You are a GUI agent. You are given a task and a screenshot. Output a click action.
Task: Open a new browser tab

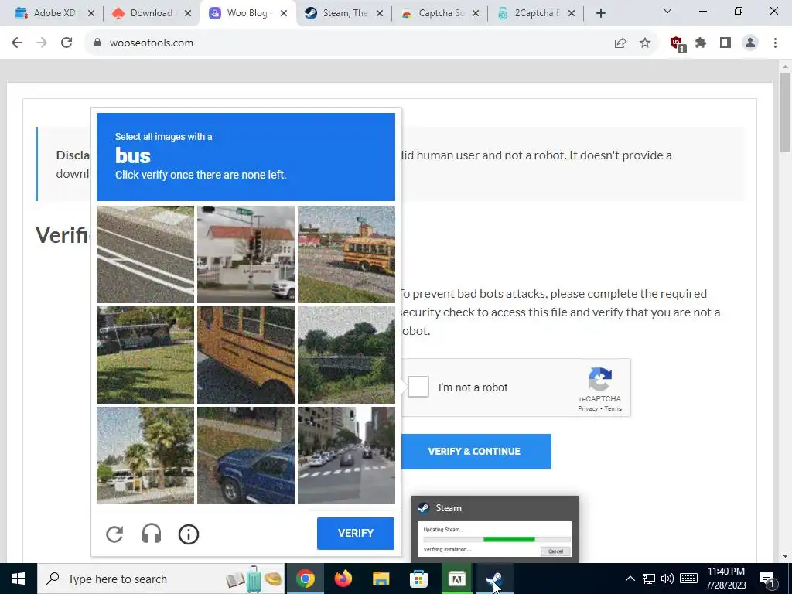(x=600, y=13)
